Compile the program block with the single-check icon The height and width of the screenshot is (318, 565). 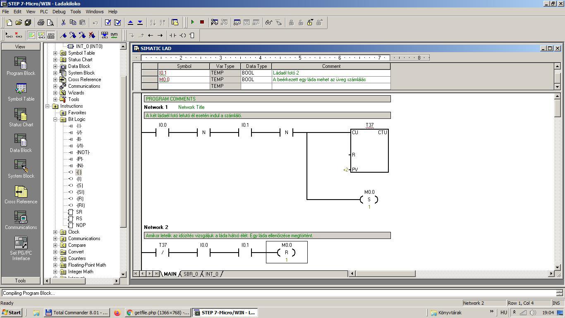pyautogui.click(x=108, y=22)
